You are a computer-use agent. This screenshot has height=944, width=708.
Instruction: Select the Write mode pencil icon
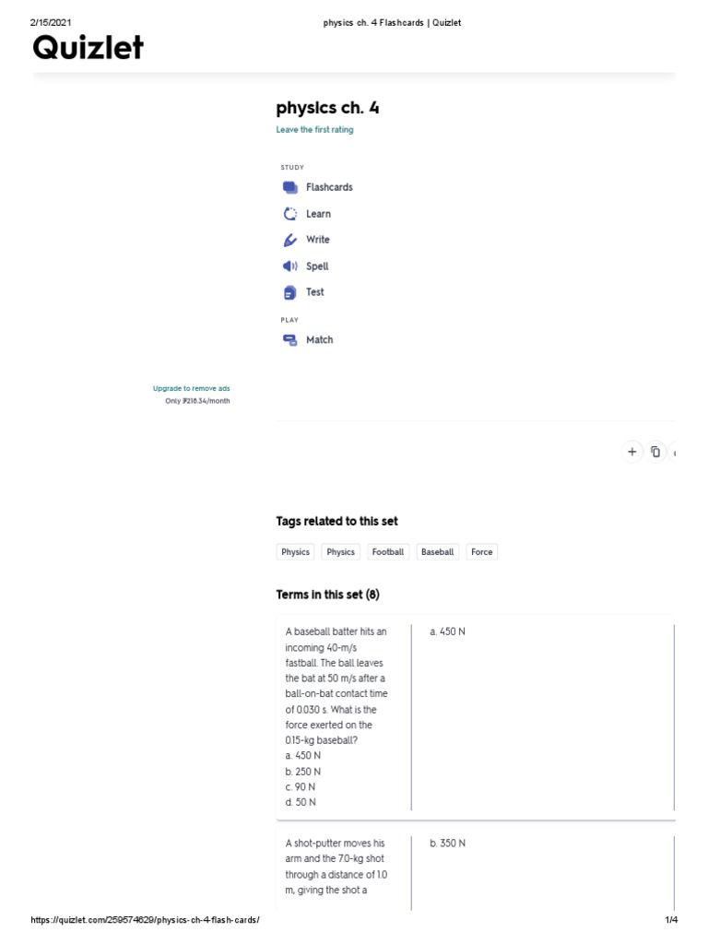290,240
